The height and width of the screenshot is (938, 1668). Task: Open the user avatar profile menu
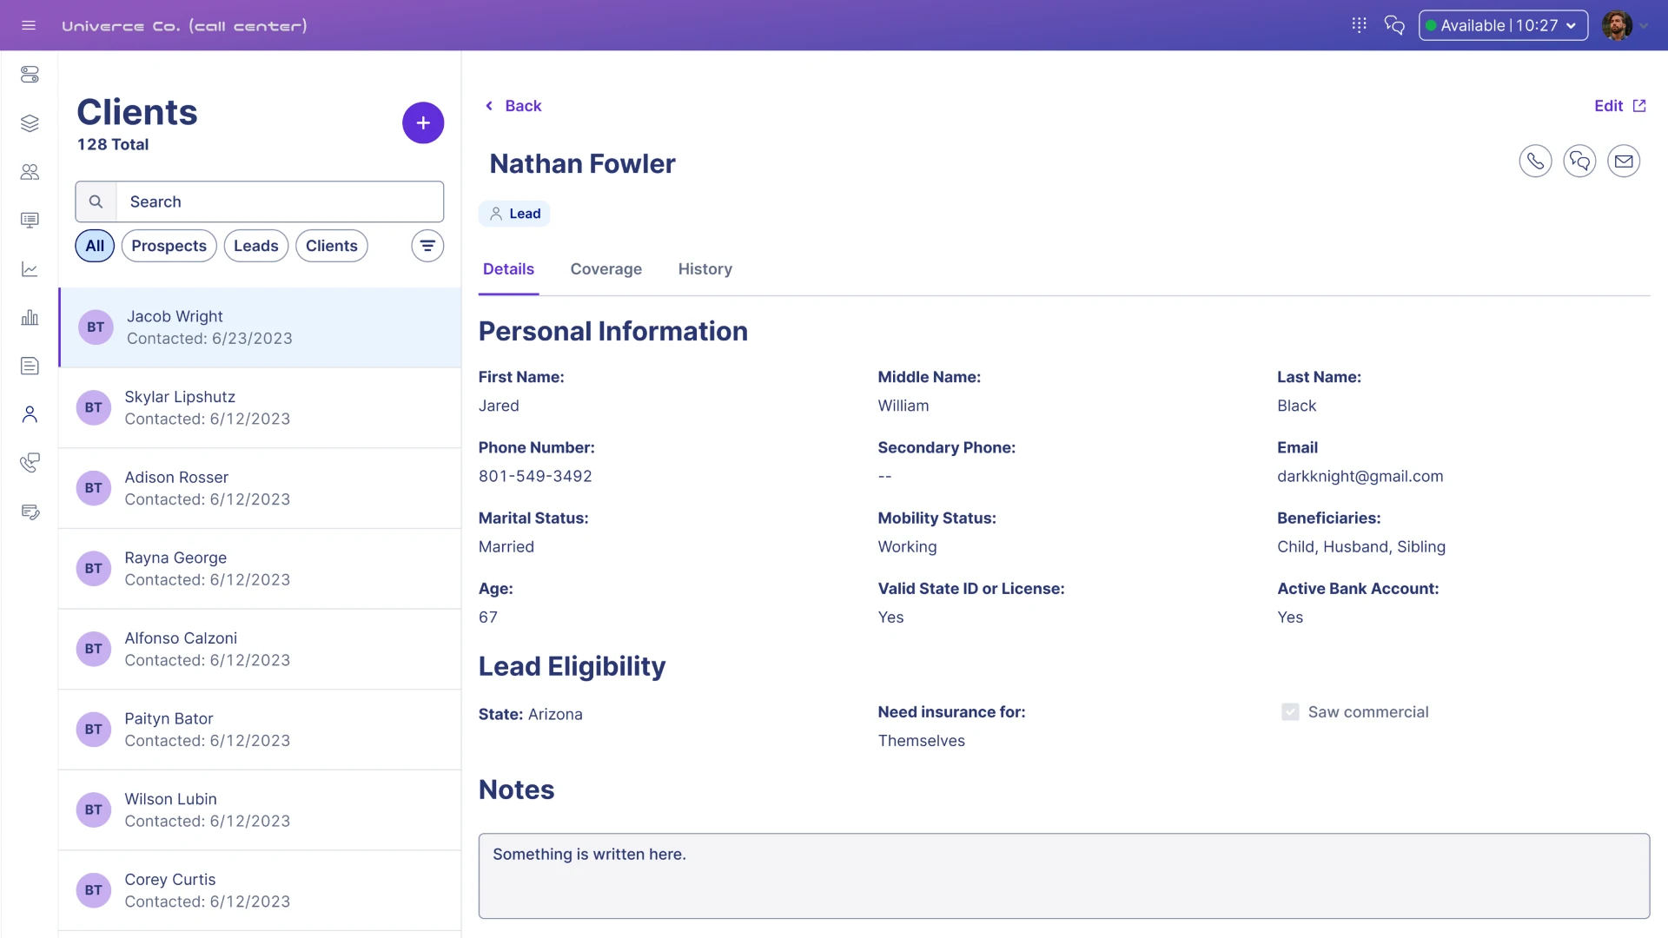pyautogui.click(x=1617, y=25)
